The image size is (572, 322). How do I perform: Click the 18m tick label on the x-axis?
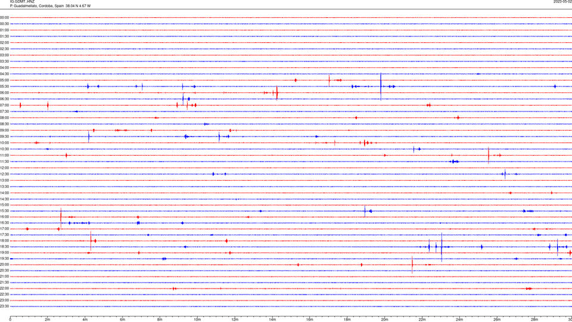click(x=347, y=320)
